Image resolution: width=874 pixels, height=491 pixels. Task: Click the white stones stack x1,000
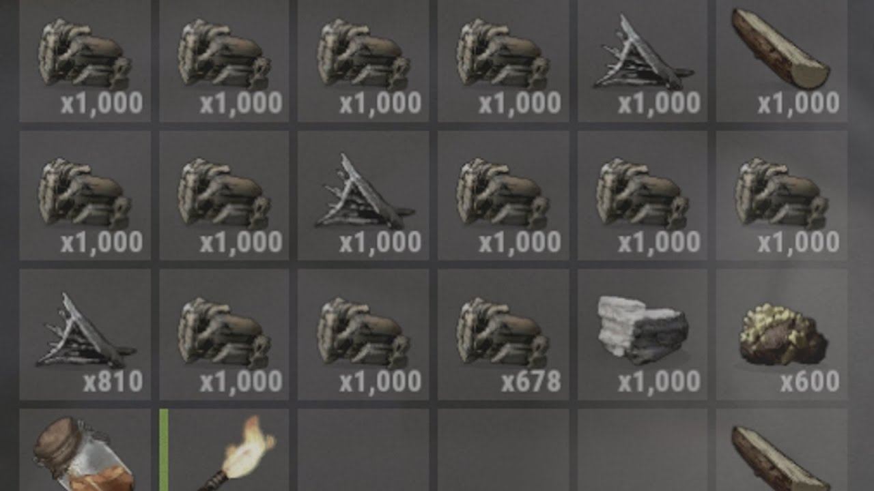pos(643,334)
